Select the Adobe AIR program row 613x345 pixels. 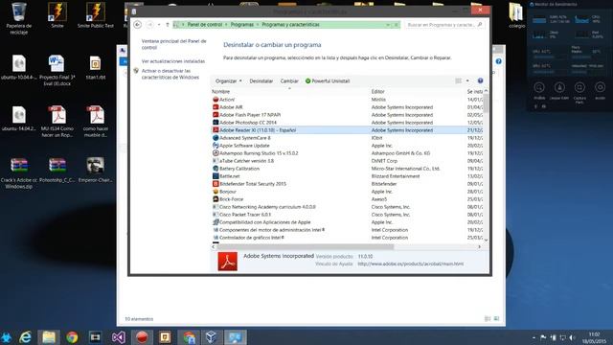point(348,107)
